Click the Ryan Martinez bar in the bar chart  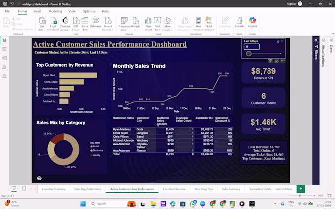(78, 75)
